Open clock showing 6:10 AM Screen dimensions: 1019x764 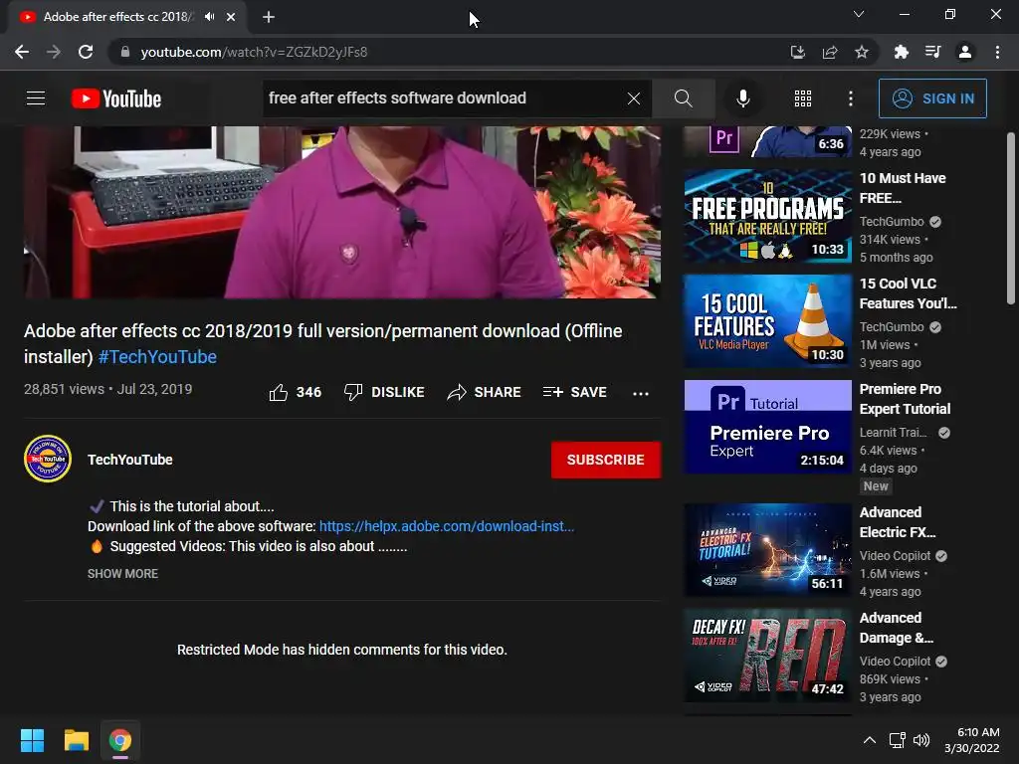[x=971, y=740]
